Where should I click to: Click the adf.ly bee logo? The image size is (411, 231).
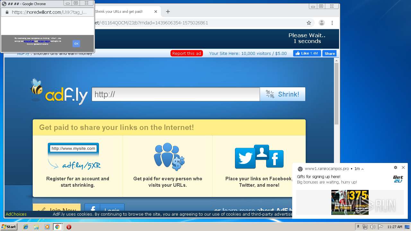click(x=59, y=92)
